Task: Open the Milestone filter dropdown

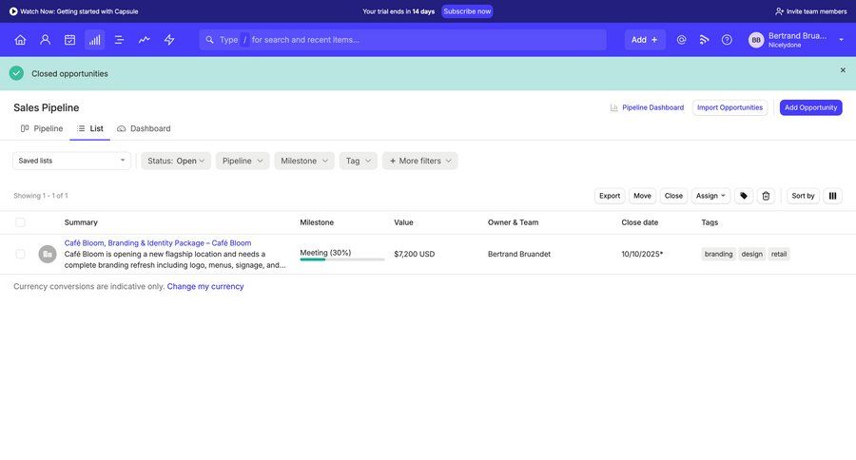Action: (304, 161)
